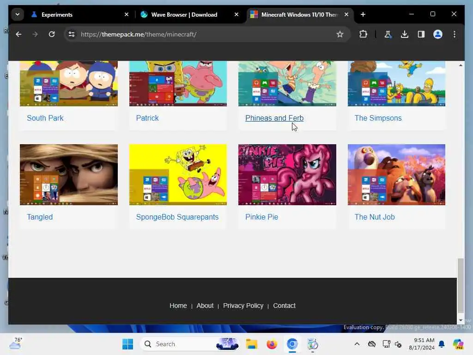Screen dimensions: 473x355
Task: Launch Firefox from the taskbar
Action: (272, 344)
